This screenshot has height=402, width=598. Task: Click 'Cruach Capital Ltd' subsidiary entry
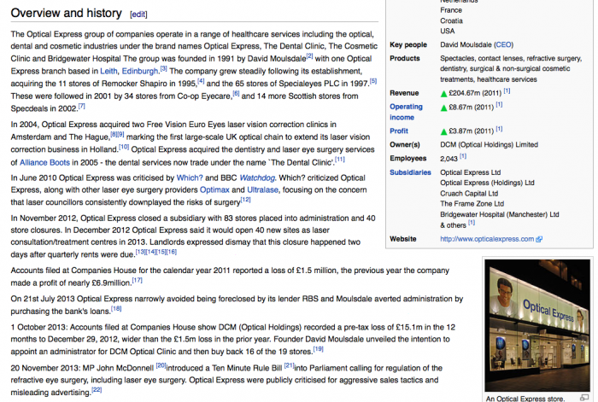click(x=469, y=194)
